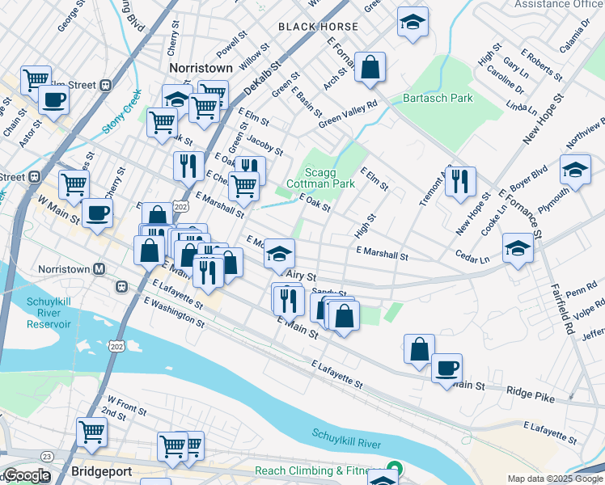Image resolution: width=605 pixels, height=485 pixels.
Task: Click the Route 23 shield near Bridgeport
Action: [x=47, y=457]
